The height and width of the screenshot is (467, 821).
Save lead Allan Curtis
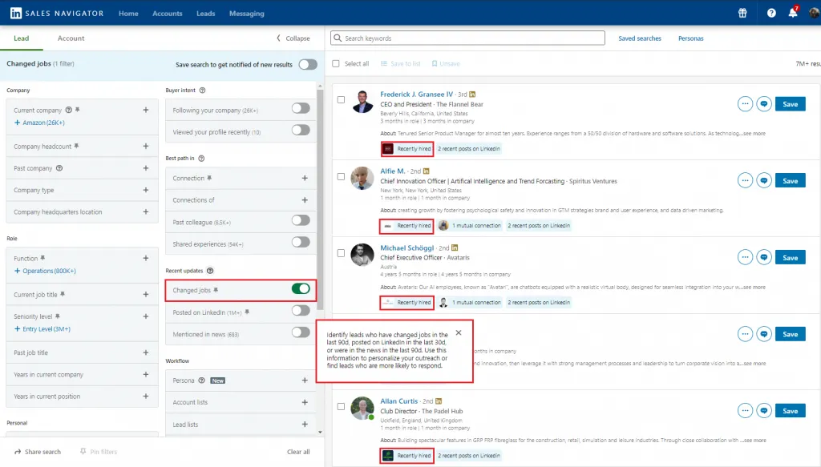pos(790,410)
